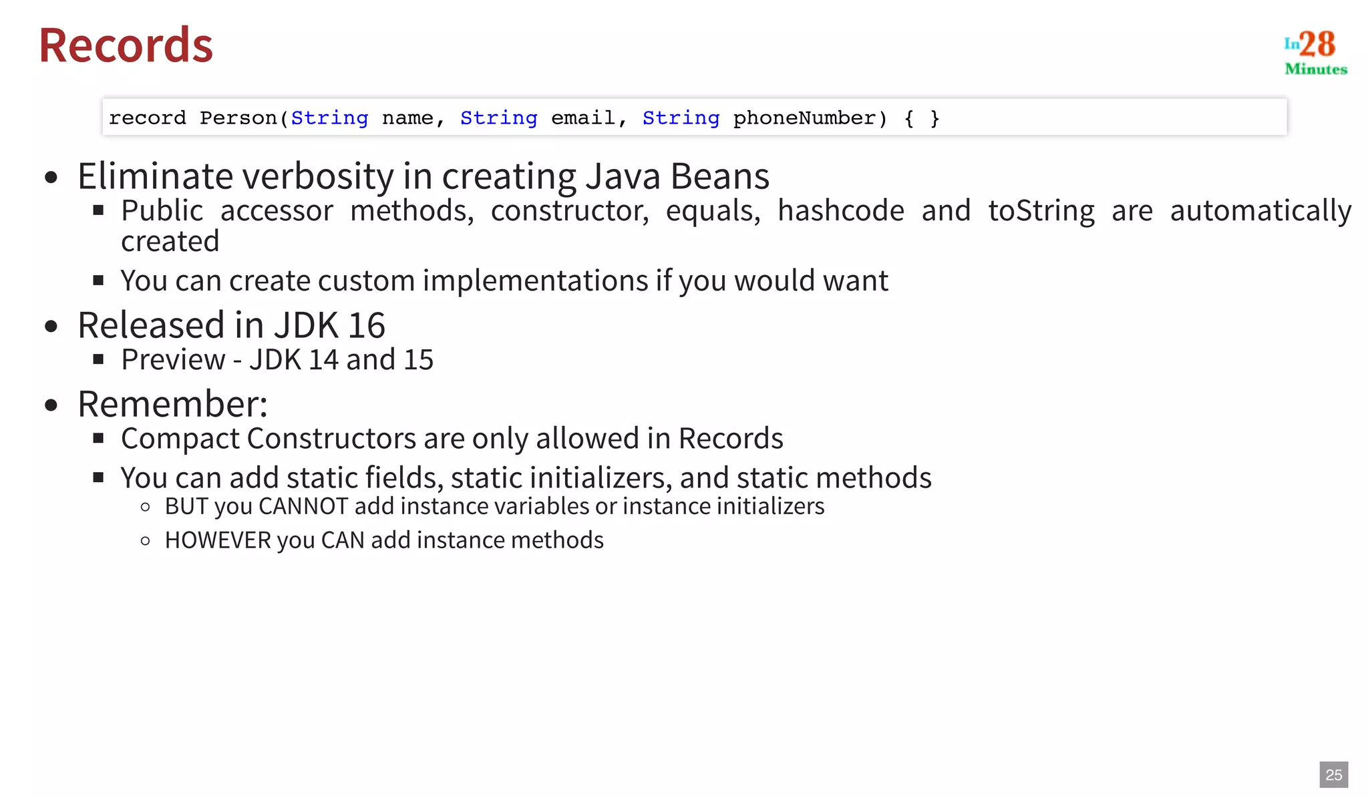Click 'Released in JDK 16' bullet
The height and width of the screenshot is (798, 1368).
pyautogui.click(x=231, y=325)
